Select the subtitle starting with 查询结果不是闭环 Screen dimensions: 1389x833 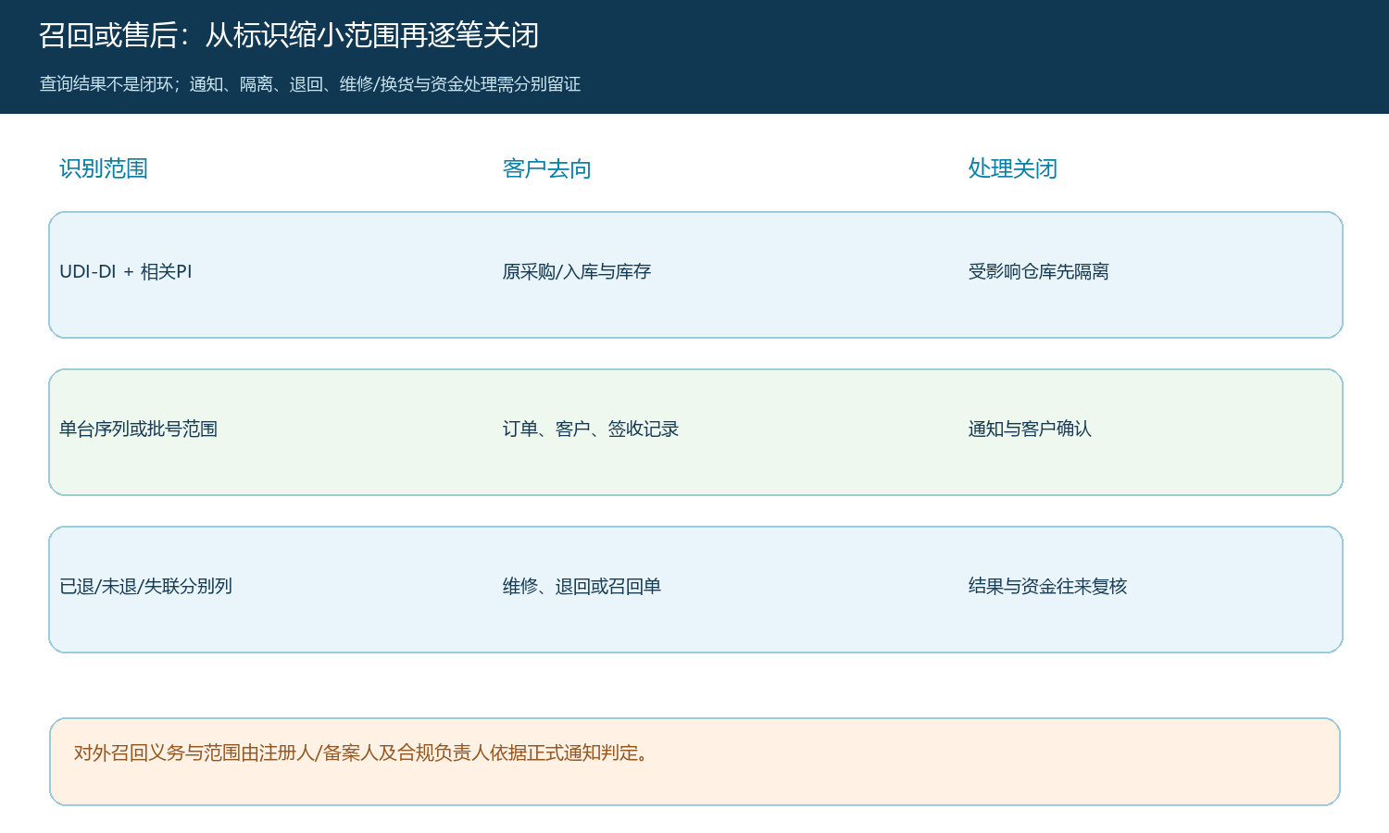[x=310, y=84]
